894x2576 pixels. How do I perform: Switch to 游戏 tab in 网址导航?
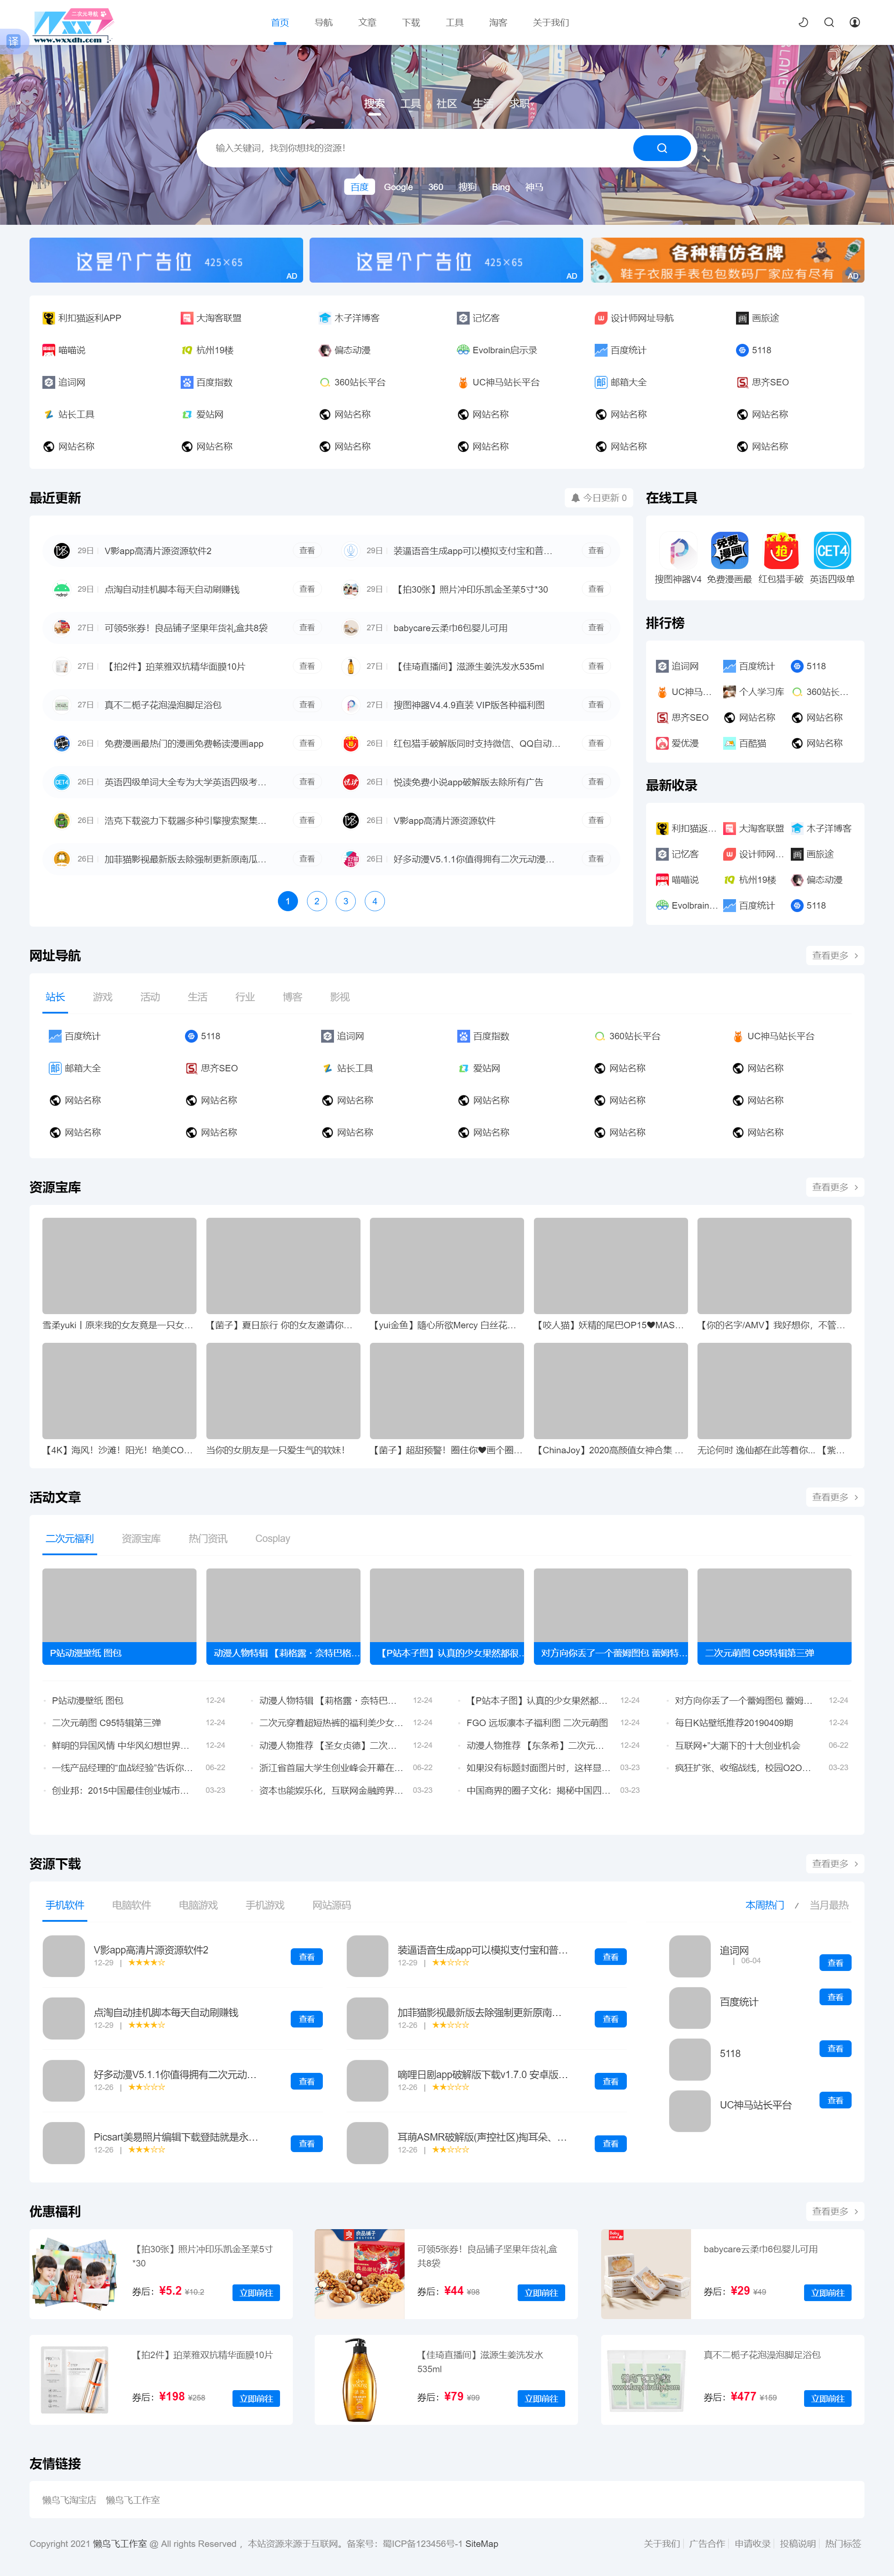(x=102, y=997)
